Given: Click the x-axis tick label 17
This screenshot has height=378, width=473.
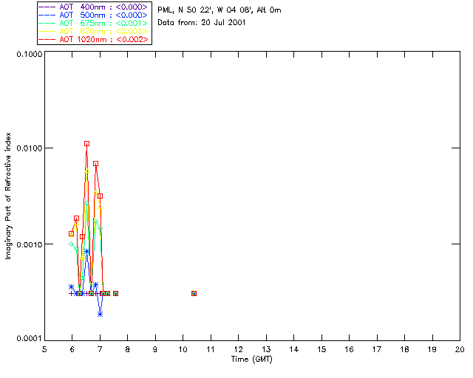Looking at the screenshot, I should point(377,349).
